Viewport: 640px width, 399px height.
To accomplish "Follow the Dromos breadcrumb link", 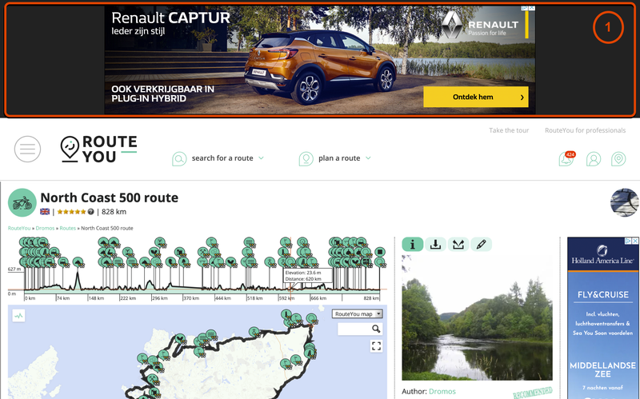I will [45, 228].
